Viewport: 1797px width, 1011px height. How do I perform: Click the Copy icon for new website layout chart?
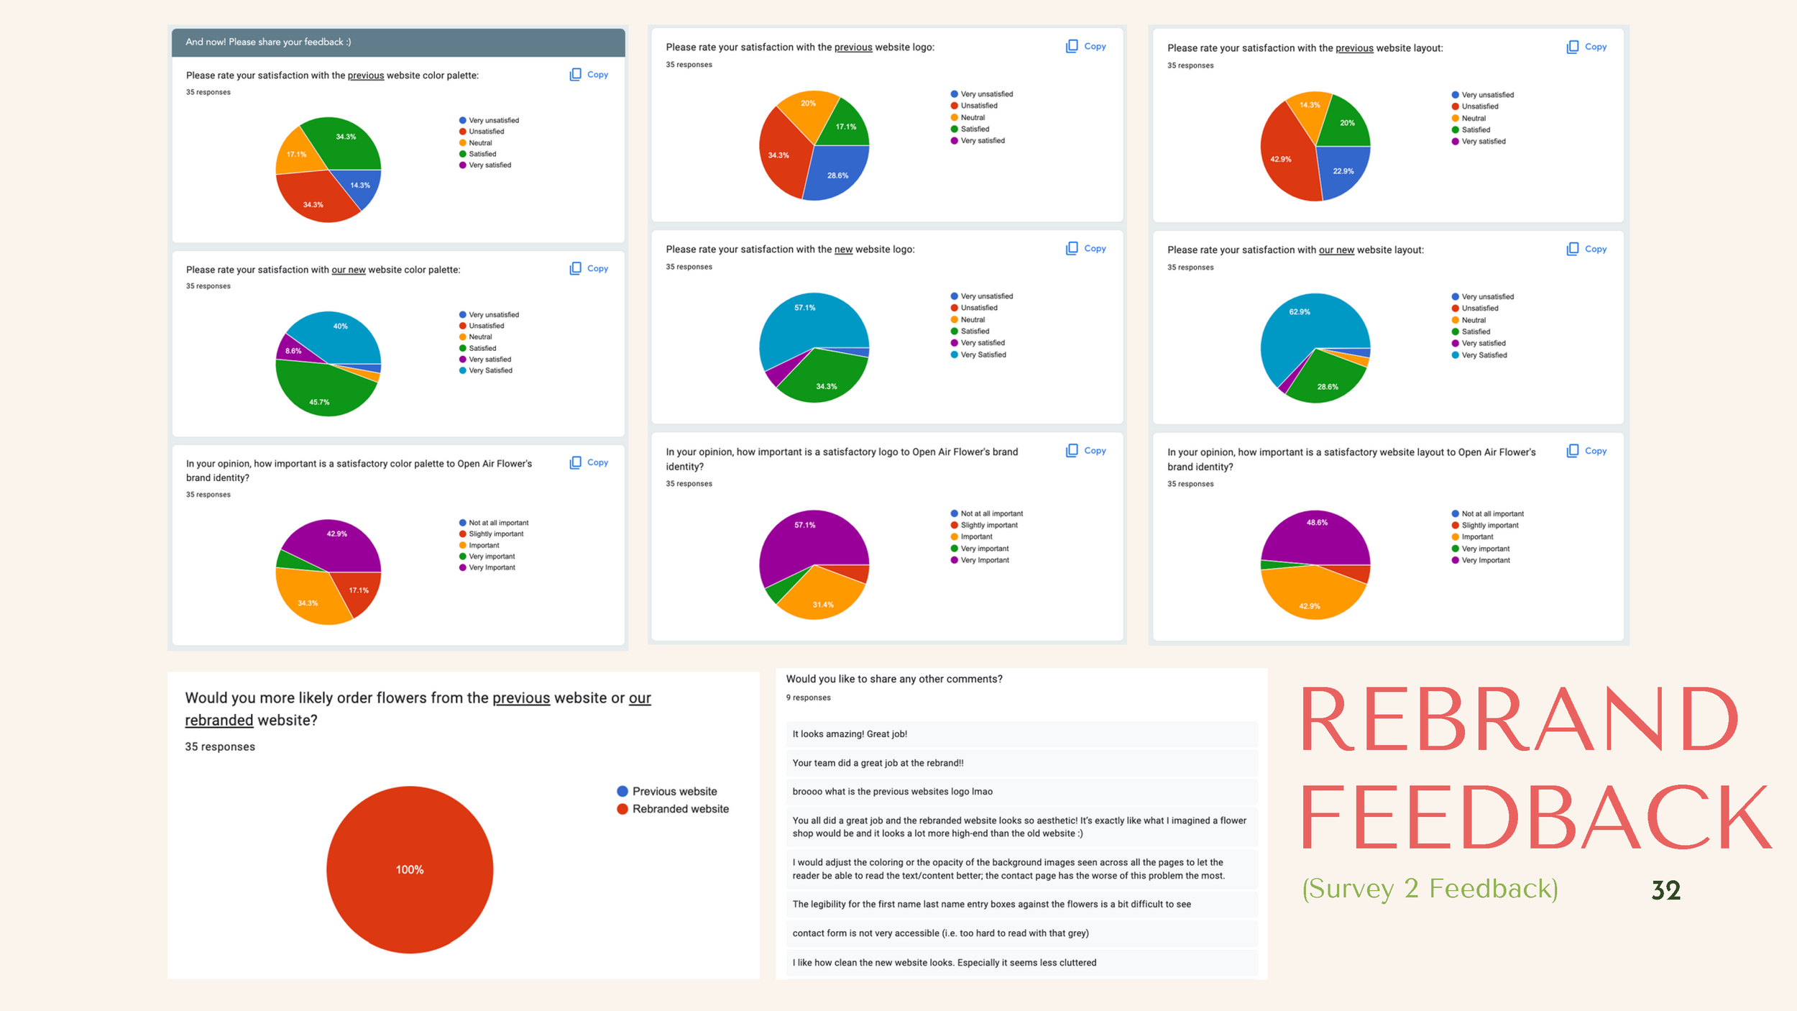1571,248
